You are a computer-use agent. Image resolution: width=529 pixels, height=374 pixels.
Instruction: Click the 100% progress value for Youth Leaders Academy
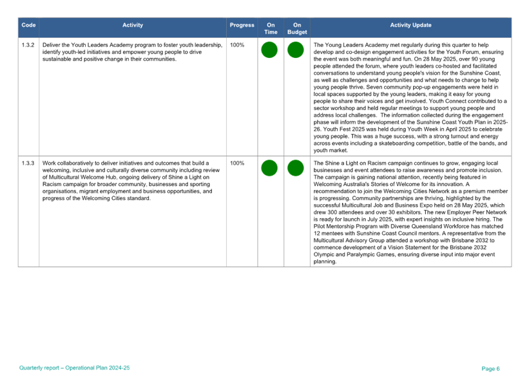pyautogui.click(x=237, y=45)
